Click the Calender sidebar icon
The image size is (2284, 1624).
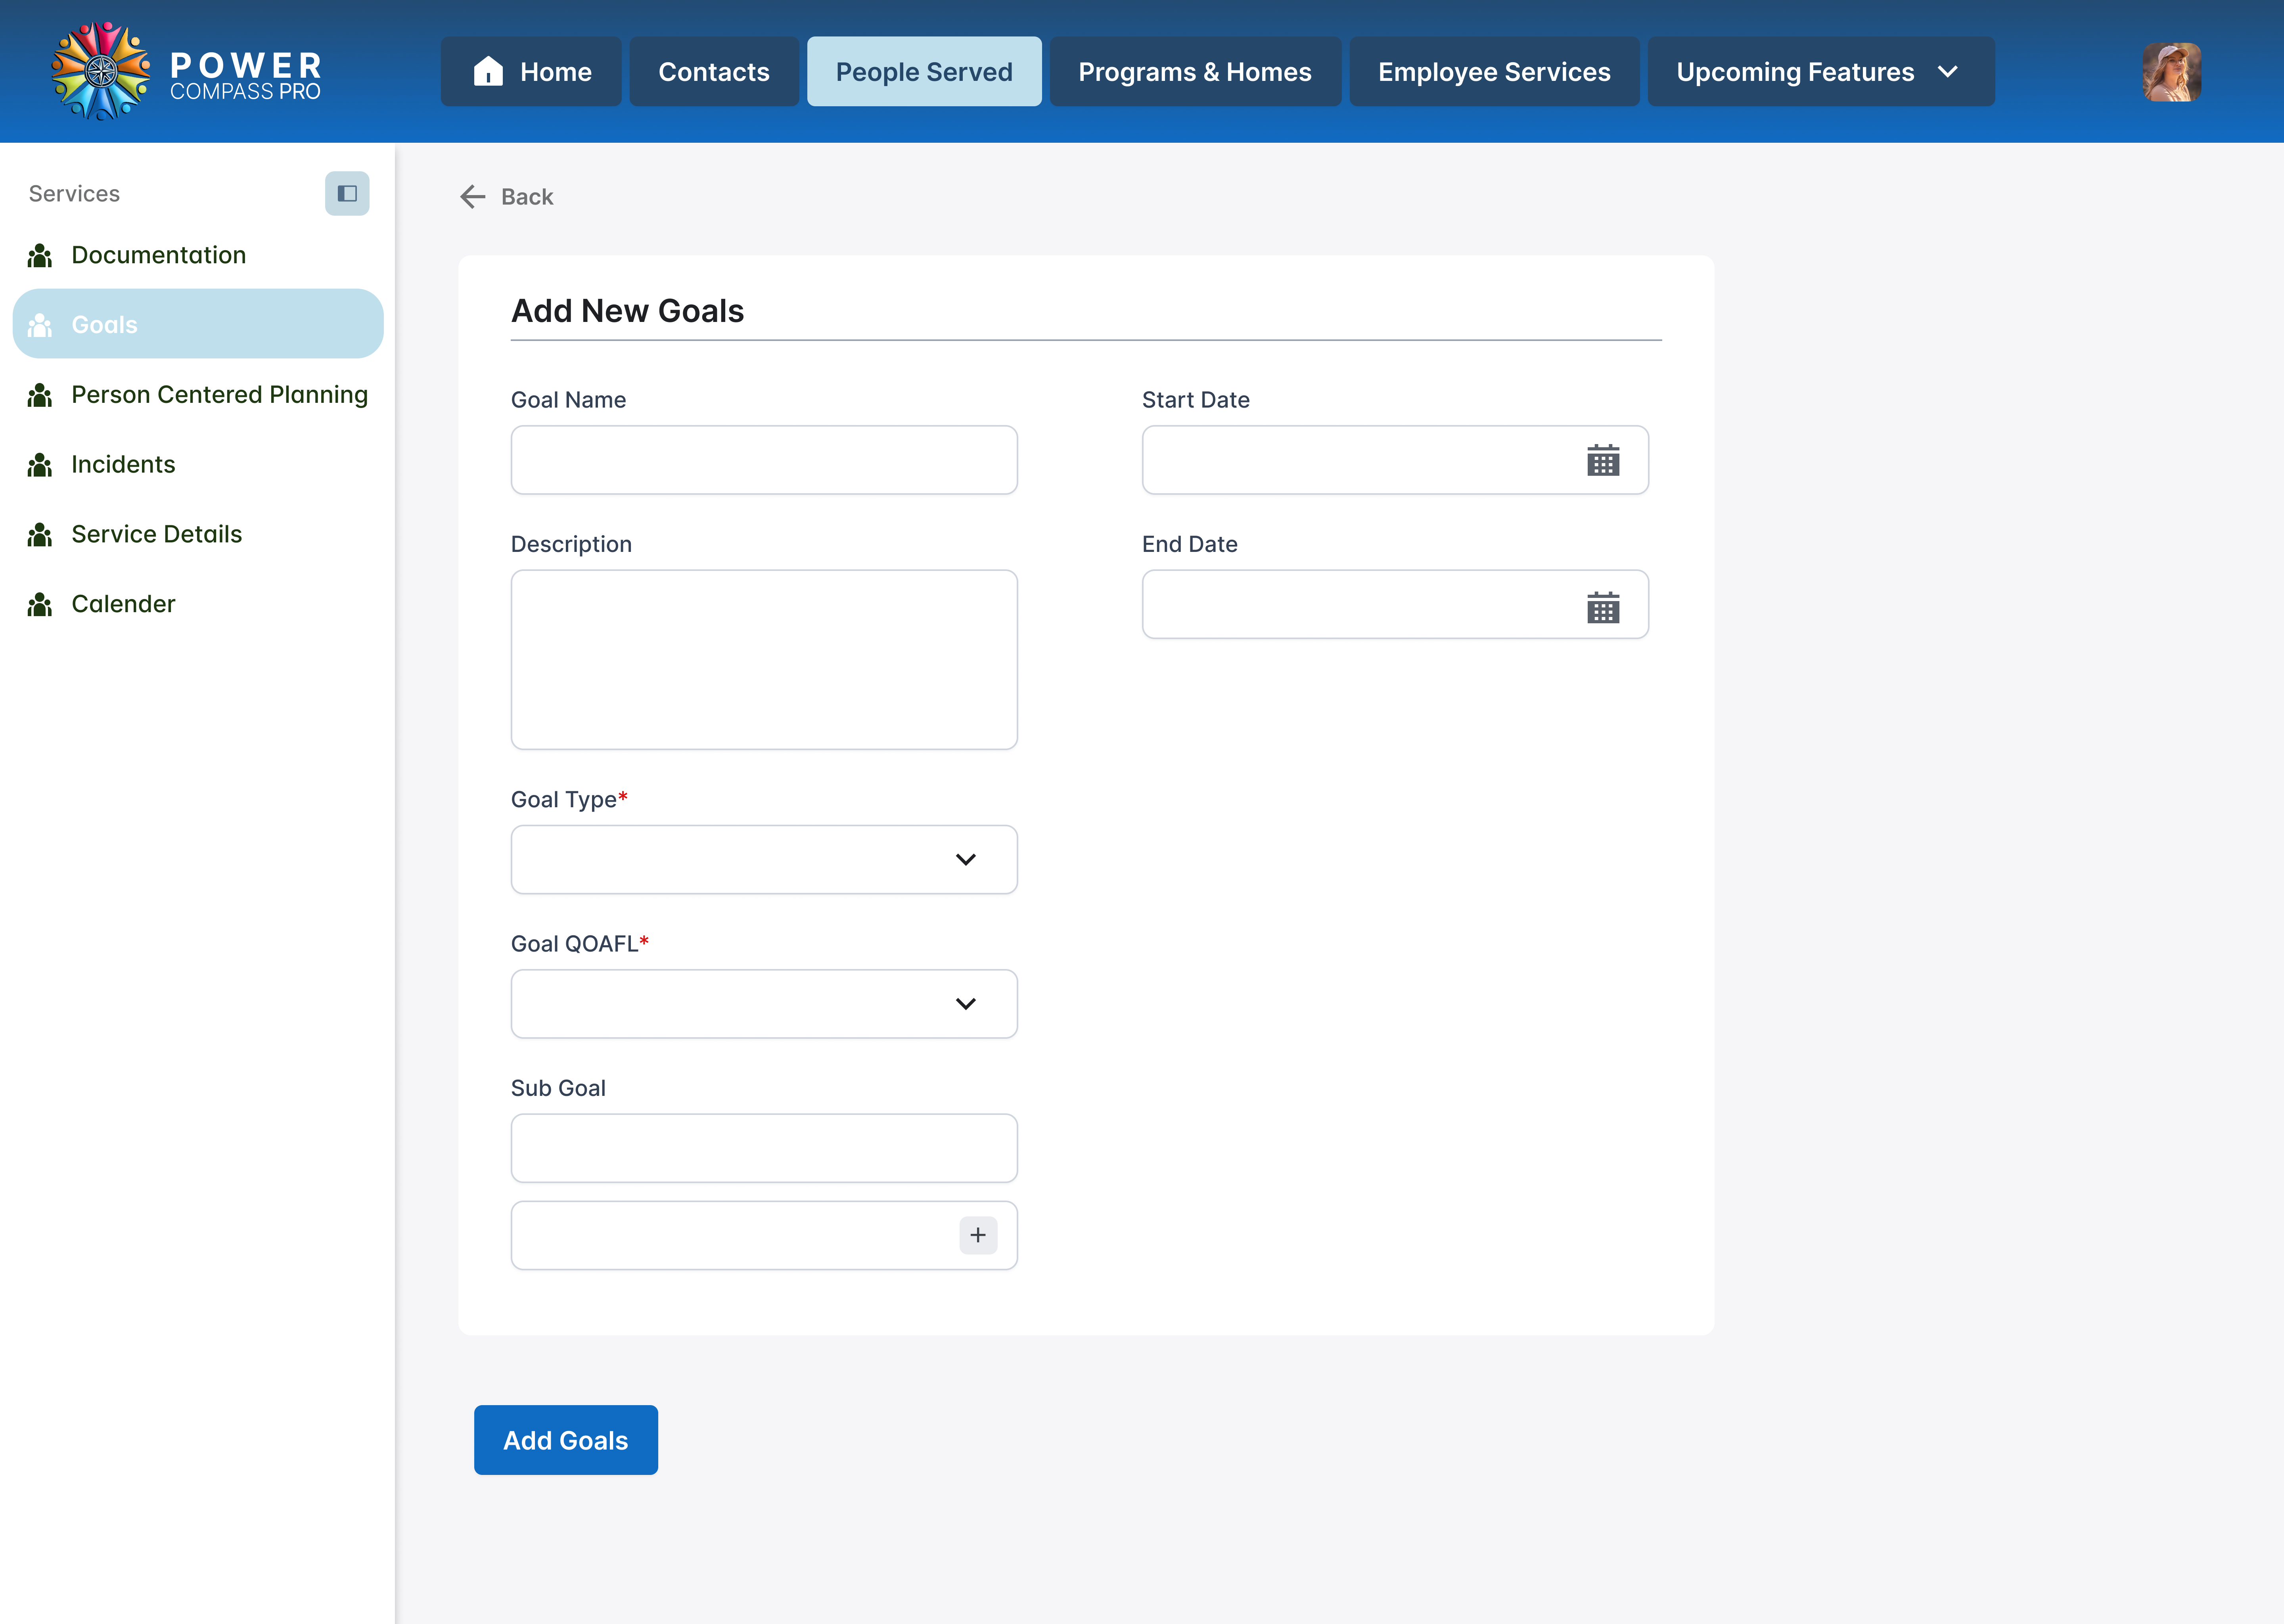40,605
